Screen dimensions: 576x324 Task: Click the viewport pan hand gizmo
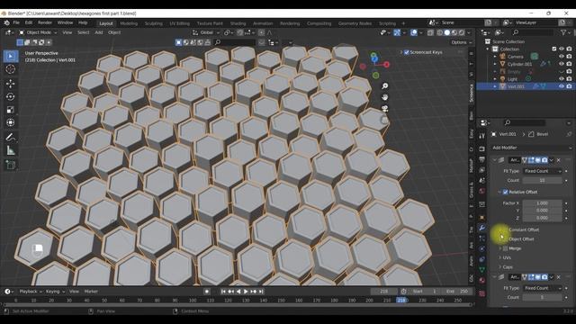[384, 97]
